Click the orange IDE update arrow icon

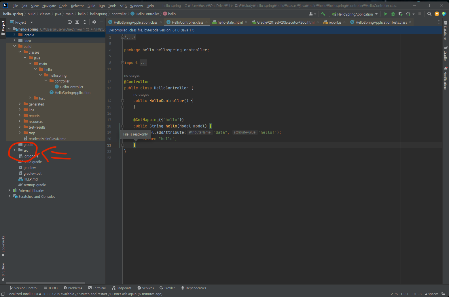(437, 14)
